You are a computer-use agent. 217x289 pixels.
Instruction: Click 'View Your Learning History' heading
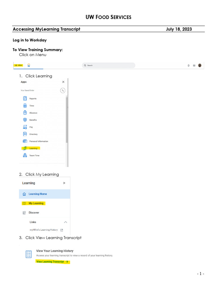[55, 251]
